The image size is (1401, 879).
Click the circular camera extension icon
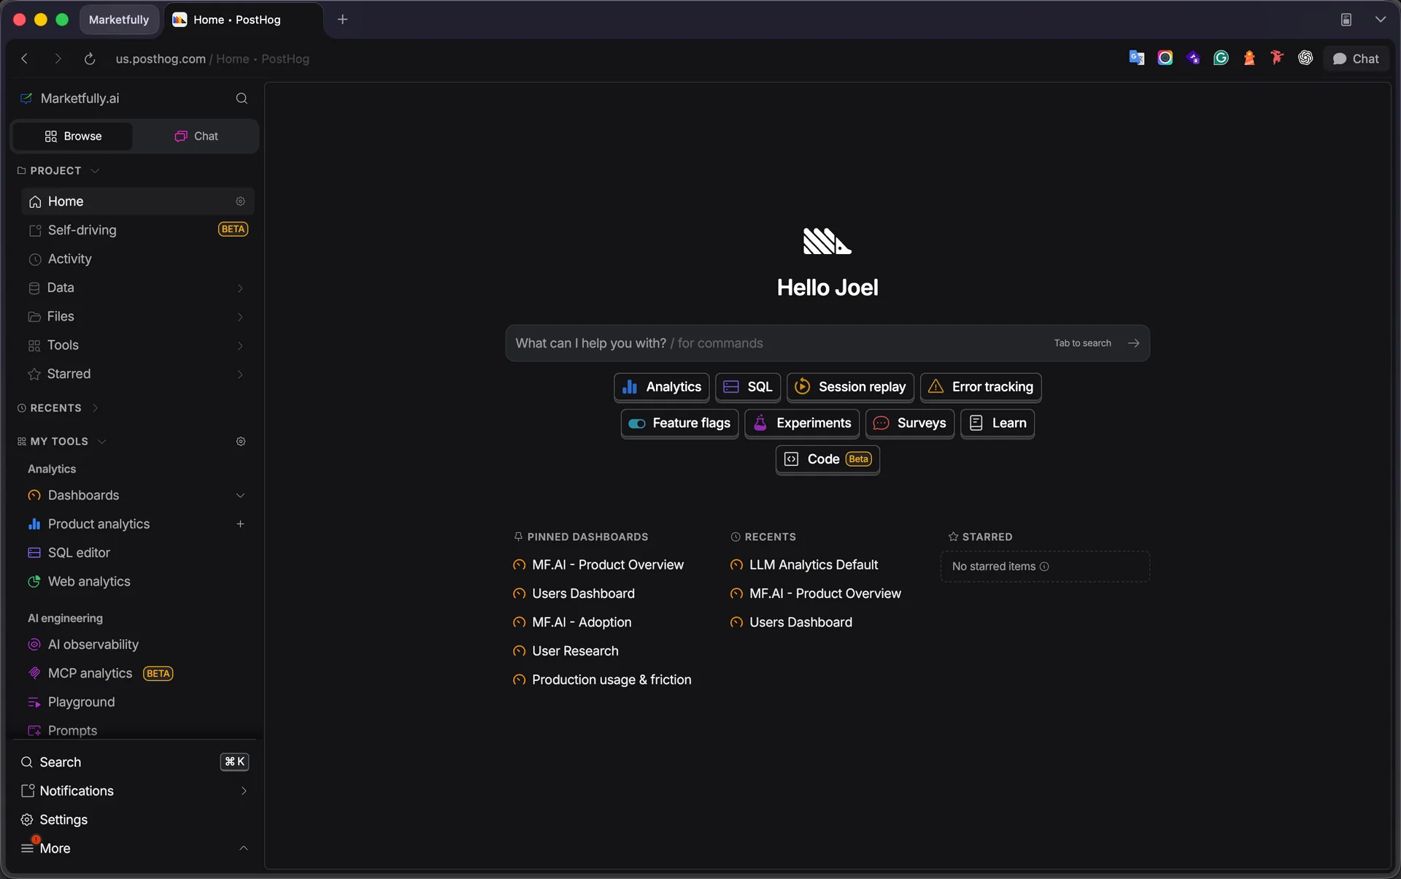click(1165, 58)
